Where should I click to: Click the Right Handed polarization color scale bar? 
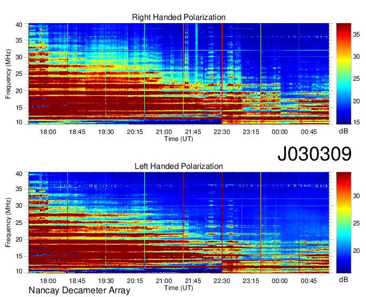[x=343, y=74]
